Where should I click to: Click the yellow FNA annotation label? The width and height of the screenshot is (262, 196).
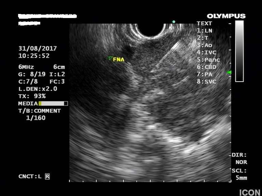tap(119, 60)
